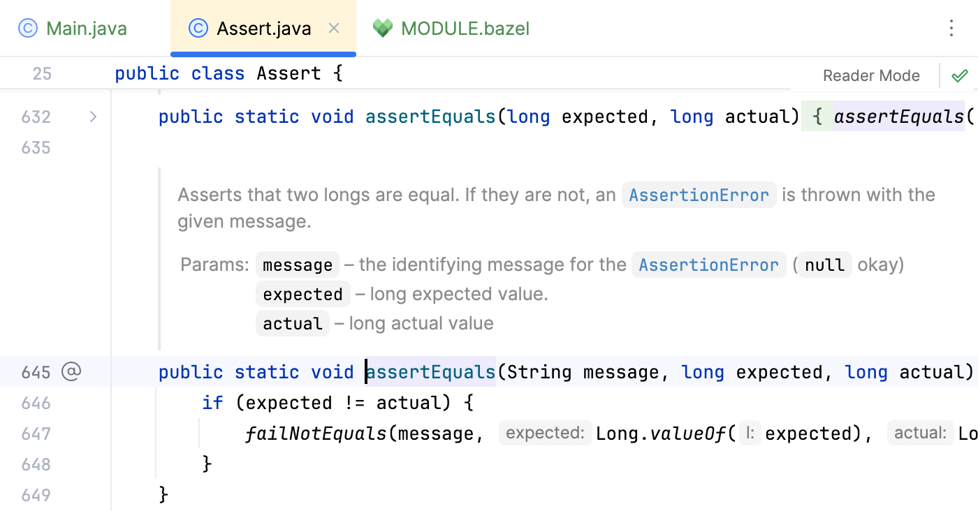
Task: Click the Java class icon beside Assert.java
Action: 198,28
